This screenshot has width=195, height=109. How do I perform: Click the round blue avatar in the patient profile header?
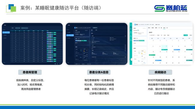(x=75, y=28)
